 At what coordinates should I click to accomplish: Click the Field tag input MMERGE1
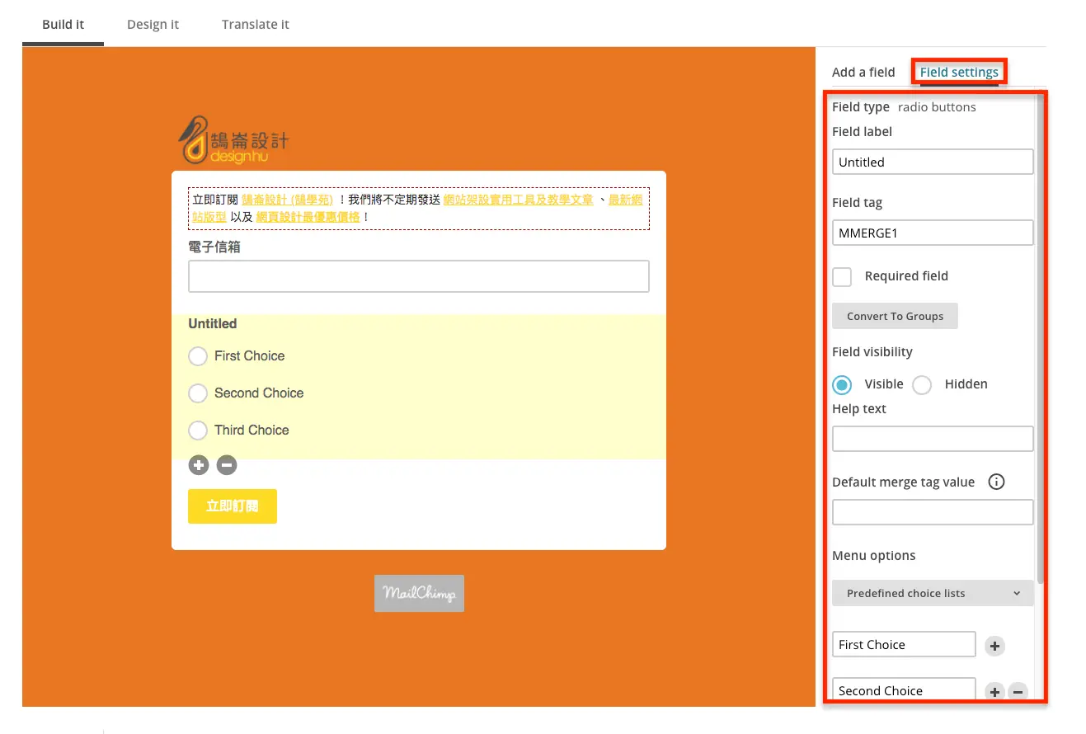pos(933,233)
